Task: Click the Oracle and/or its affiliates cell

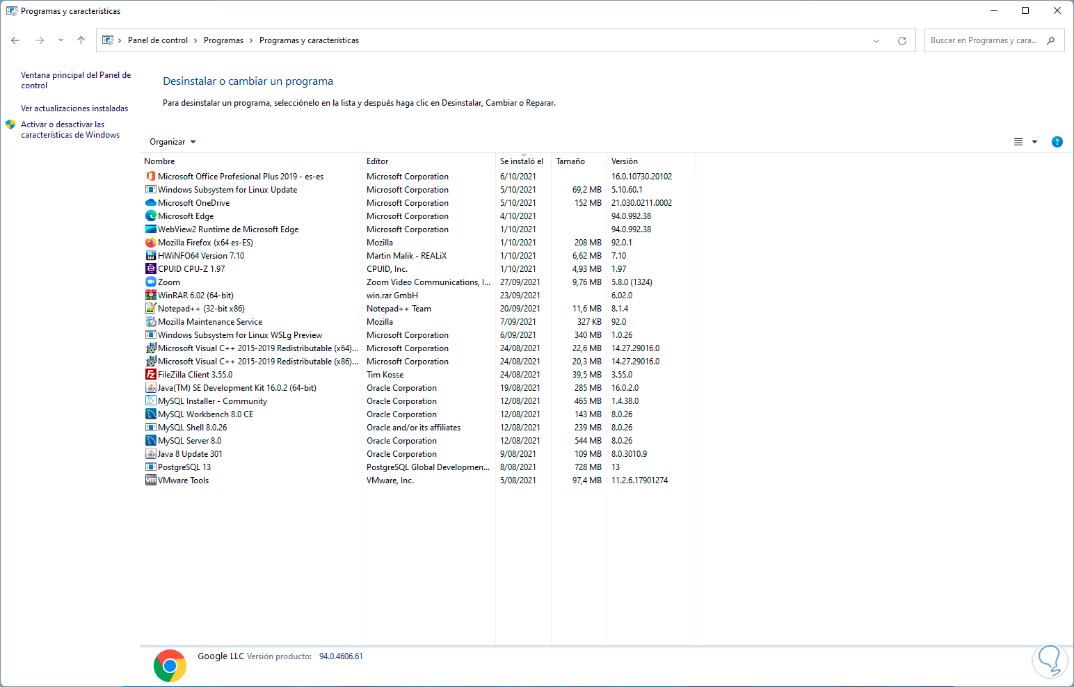Action: tap(414, 428)
